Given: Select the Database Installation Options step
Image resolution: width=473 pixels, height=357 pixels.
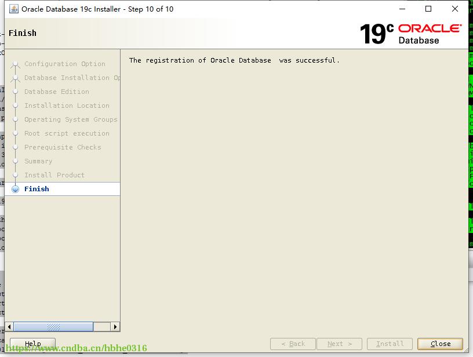Looking at the screenshot, I should click(x=72, y=78).
